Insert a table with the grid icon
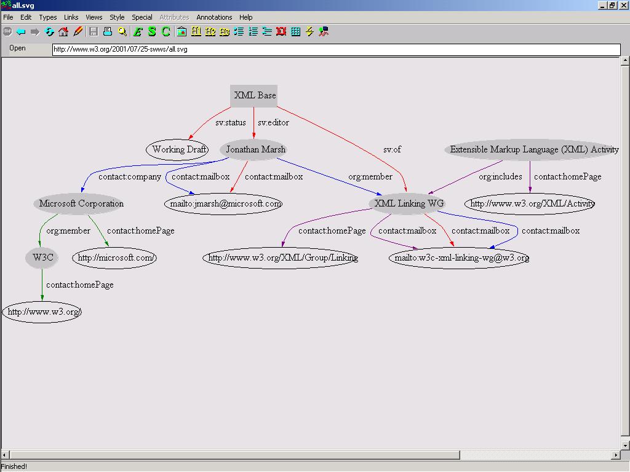630x472 pixels. click(x=295, y=31)
